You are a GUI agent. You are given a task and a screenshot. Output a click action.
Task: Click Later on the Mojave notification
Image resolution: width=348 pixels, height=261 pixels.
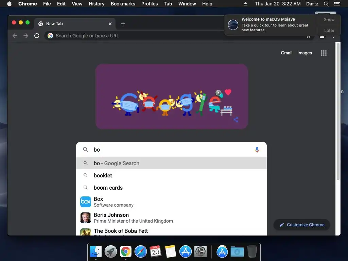[329, 30]
